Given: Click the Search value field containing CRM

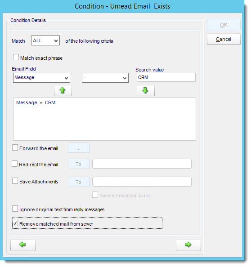Looking at the screenshot, I should [166, 77].
